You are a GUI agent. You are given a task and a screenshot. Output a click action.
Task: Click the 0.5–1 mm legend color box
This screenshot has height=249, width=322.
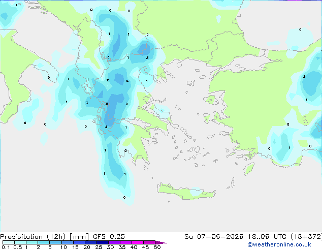[20, 242]
